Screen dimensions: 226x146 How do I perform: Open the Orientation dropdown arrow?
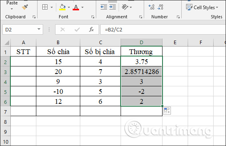click(131, 7)
